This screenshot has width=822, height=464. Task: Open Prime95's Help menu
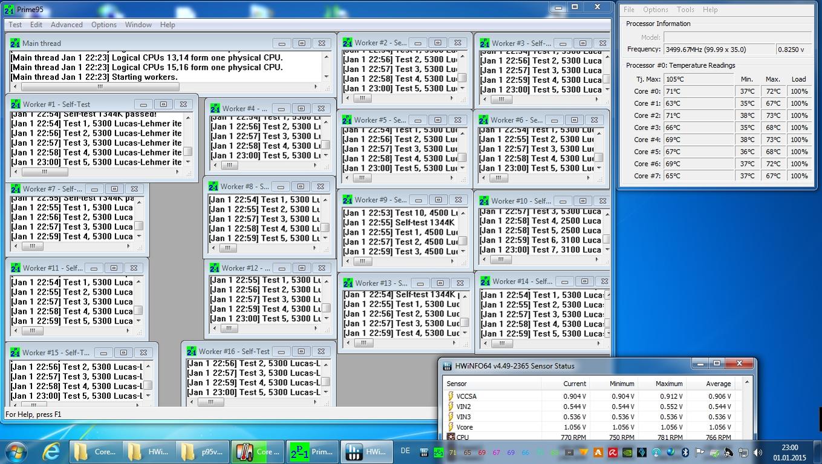[168, 25]
